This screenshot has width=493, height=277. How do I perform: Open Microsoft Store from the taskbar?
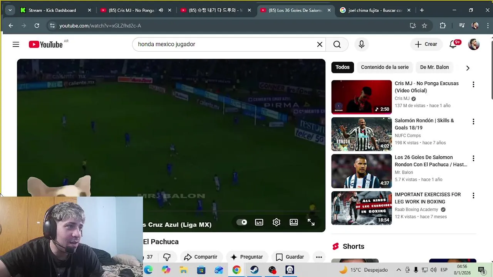(201, 270)
